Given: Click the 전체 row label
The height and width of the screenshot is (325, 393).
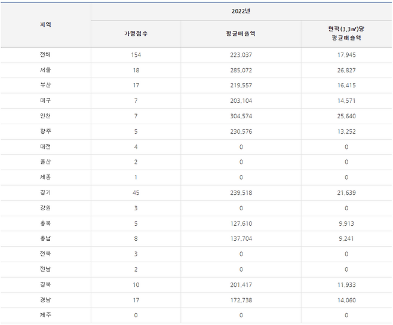Looking at the screenshot, I should 45,55.
